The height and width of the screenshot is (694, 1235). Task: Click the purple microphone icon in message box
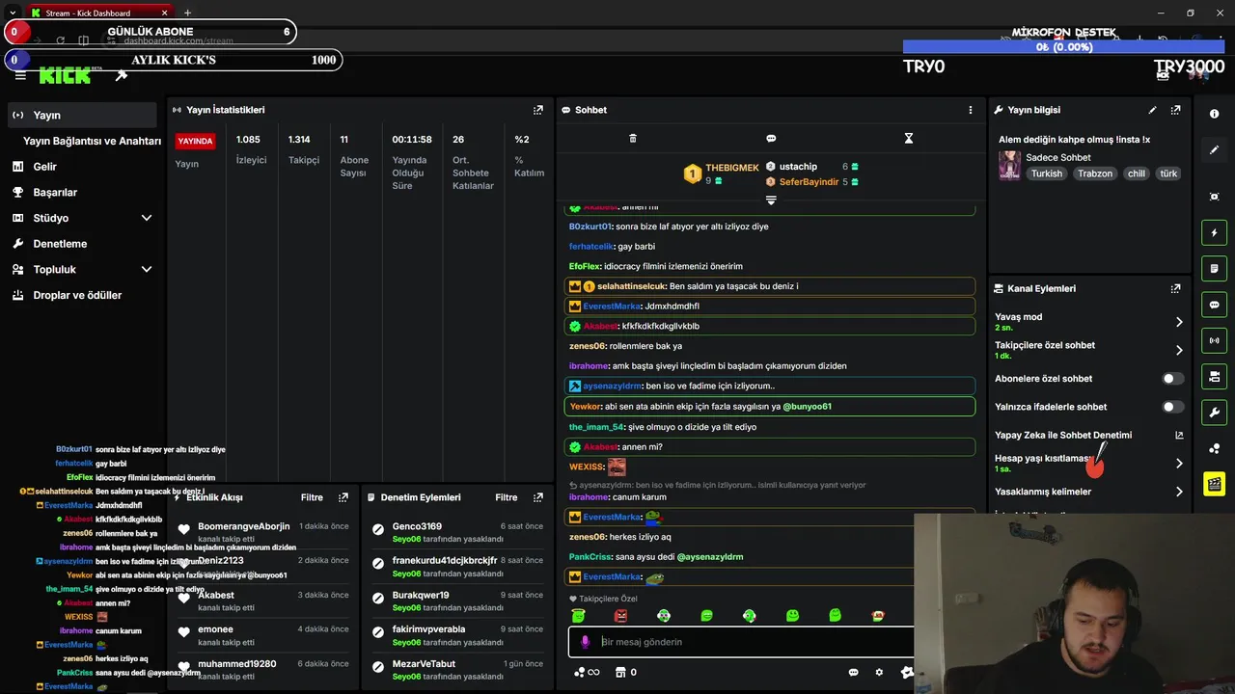pyautogui.click(x=585, y=642)
